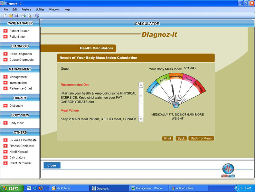The height and width of the screenshot is (192, 255).
Task: Click the red arrow icon beside Patient Info
Action: pyautogui.click(x=6, y=36)
